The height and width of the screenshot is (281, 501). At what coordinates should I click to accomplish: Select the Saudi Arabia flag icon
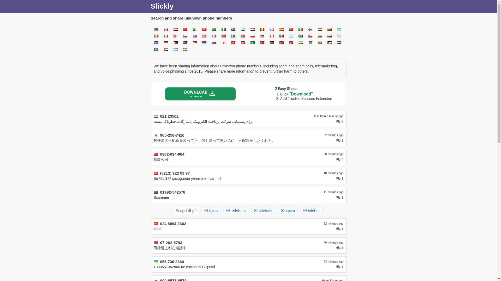tap(156, 49)
